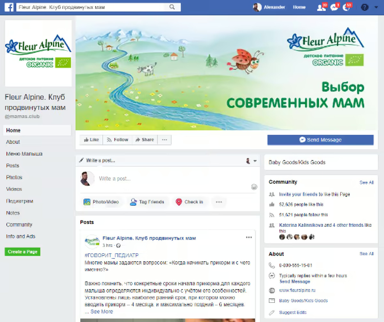The width and height of the screenshot is (384, 322).
Task: Open Fleur Alpine post author name link
Action: pyautogui.click(x=149, y=238)
